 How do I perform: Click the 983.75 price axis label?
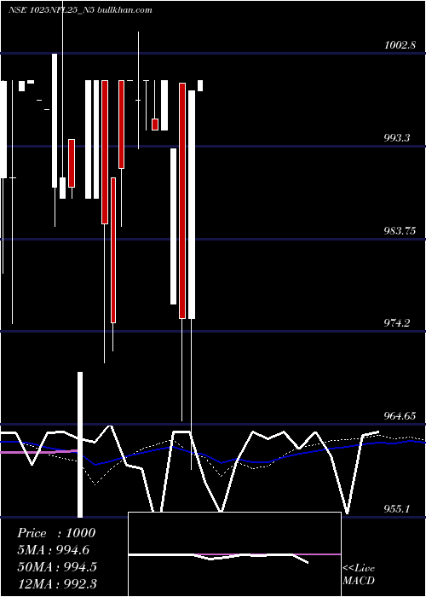pyautogui.click(x=400, y=231)
